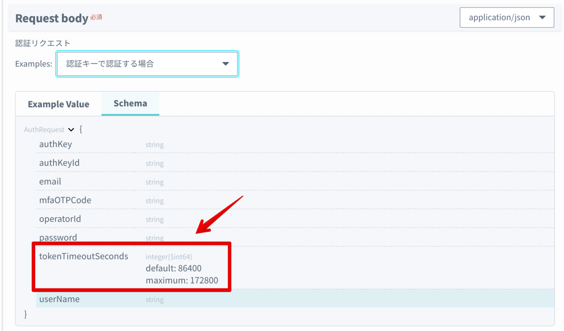Click the operatorId property name
Viewport: 564px width, 331px height.
[60, 219]
